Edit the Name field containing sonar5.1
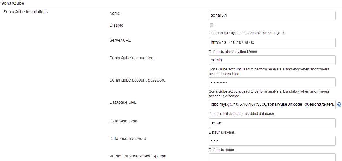The height and width of the screenshot is (161, 342). [x=272, y=15]
